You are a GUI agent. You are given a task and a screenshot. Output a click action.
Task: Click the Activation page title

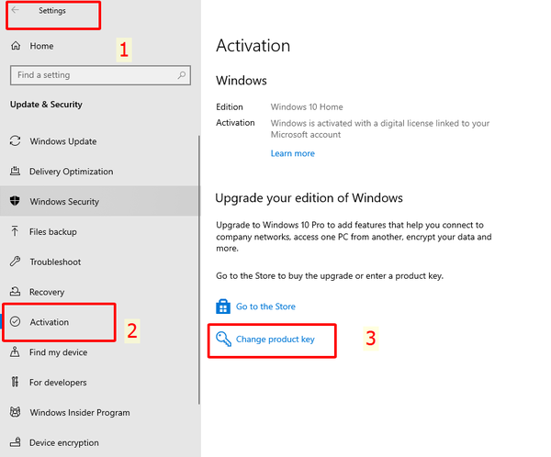tap(253, 46)
